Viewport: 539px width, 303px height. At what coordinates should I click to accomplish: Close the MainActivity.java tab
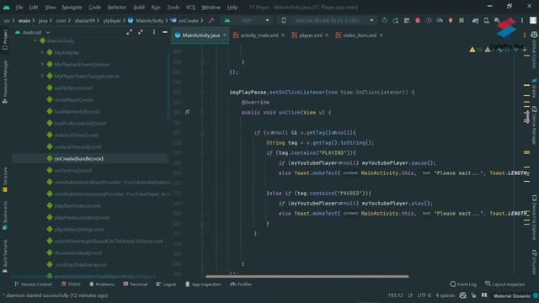[225, 35]
